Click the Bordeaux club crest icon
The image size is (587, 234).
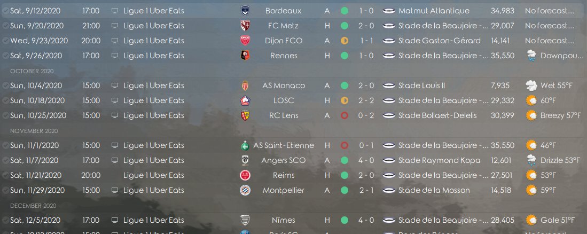pyautogui.click(x=245, y=11)
